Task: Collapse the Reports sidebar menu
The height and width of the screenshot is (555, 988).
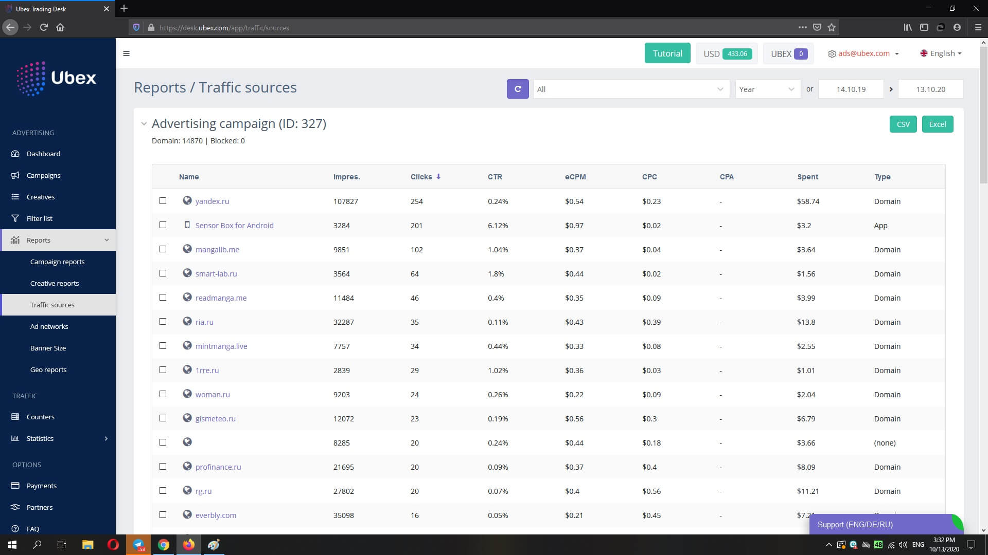Action: click(x=58, y=240)
